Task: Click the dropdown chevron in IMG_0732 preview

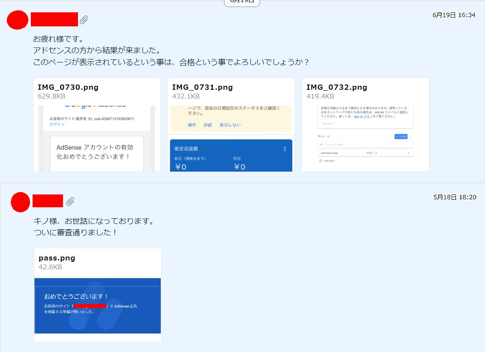Action: pyautogui.click(x=408, y=153)
